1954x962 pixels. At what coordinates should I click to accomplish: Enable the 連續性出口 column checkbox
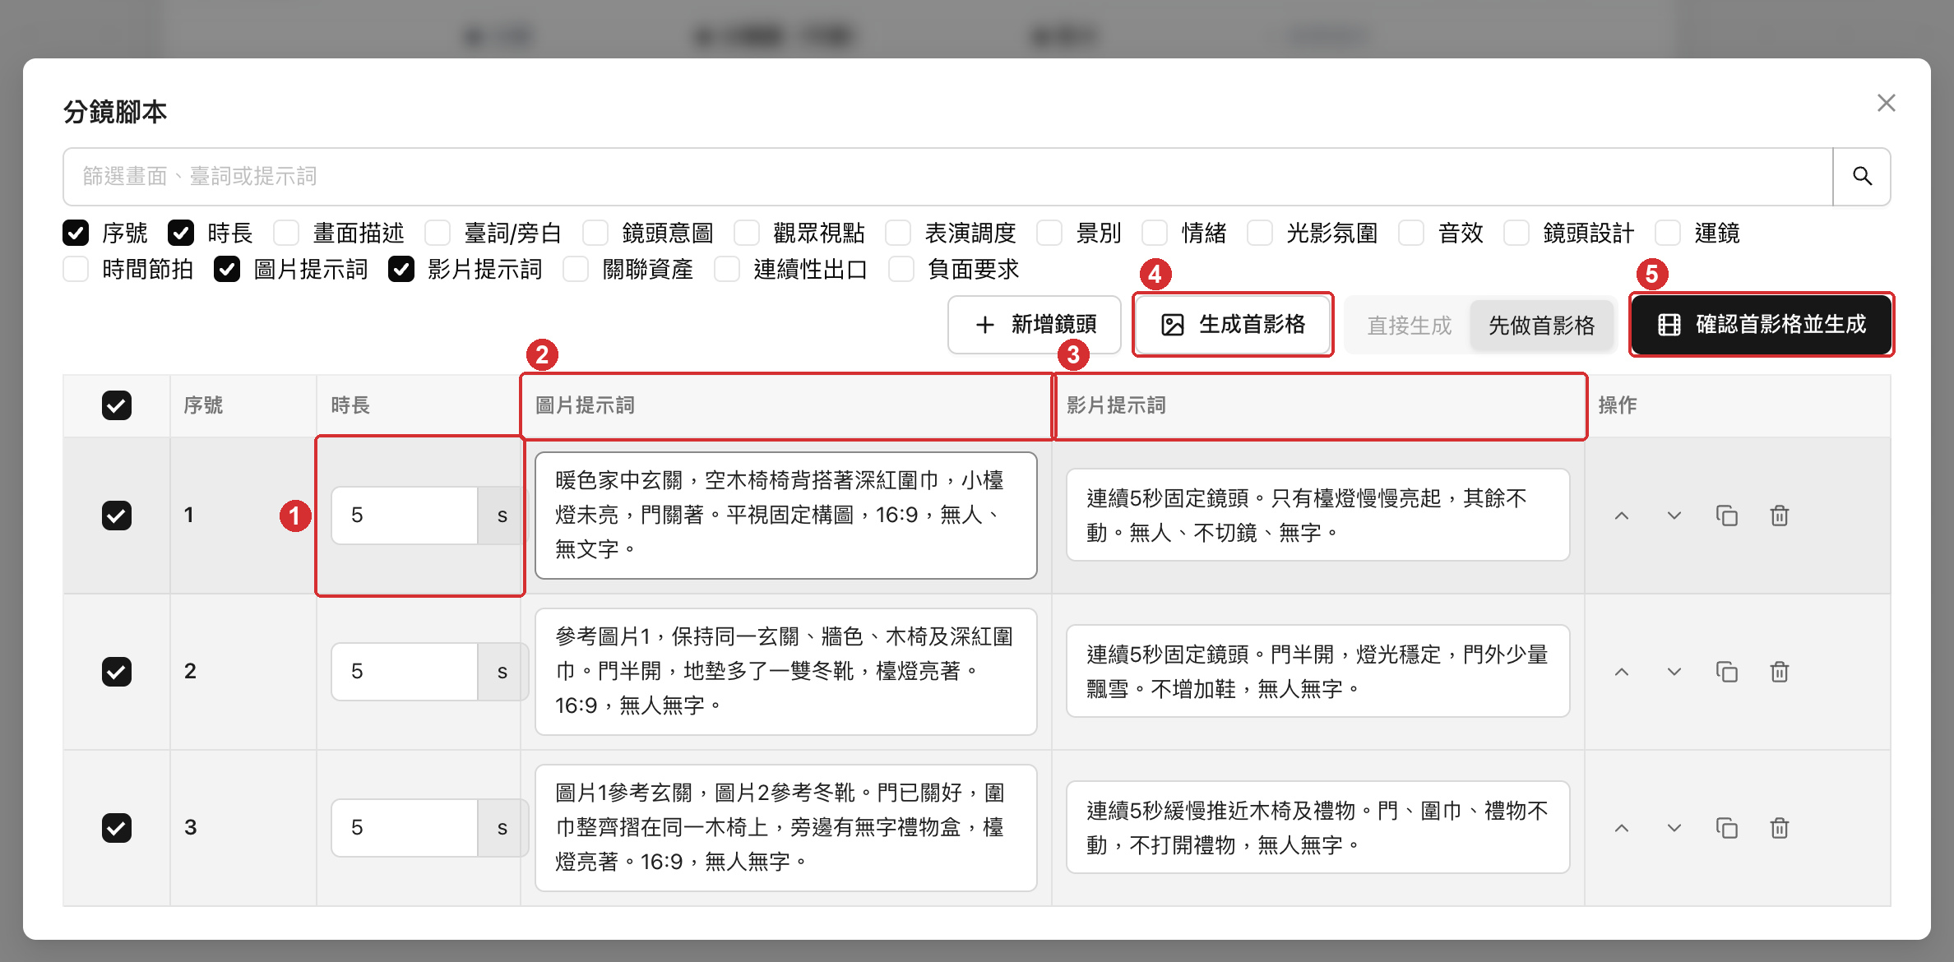(727, 269)
